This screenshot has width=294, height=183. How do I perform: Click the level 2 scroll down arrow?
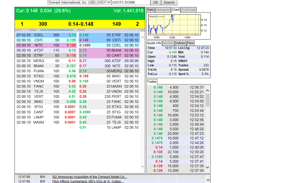click(142, 166)
